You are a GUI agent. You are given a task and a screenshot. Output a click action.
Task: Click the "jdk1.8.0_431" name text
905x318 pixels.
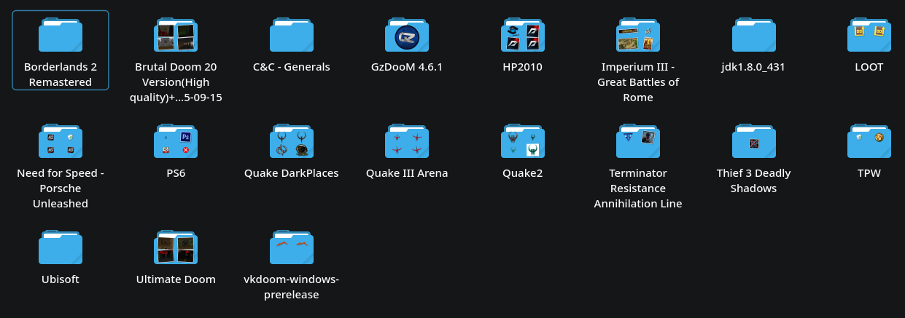[754, 67]
